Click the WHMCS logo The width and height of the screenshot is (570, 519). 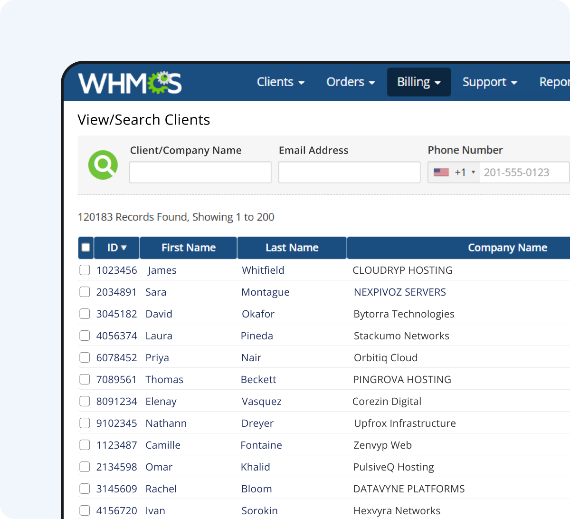tap(130, 82)
